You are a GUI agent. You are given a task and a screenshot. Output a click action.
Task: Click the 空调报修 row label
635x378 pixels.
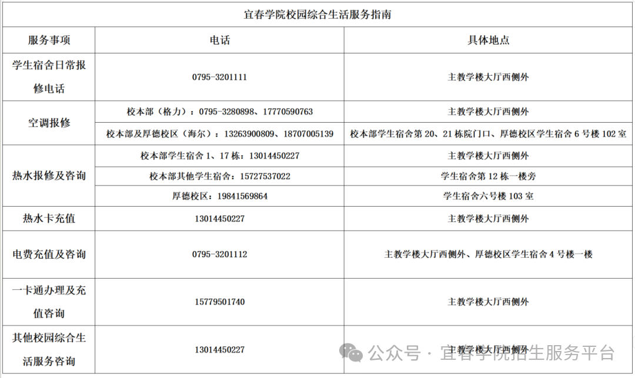pyautogui.click(x=49, y=123)
